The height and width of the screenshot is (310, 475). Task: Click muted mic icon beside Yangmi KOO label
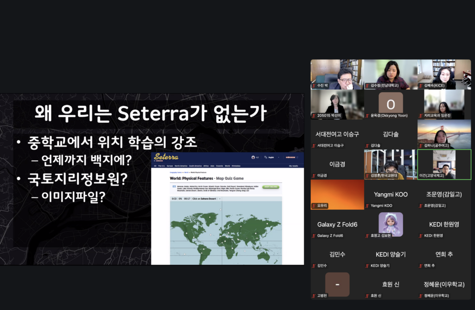(367, 206)
